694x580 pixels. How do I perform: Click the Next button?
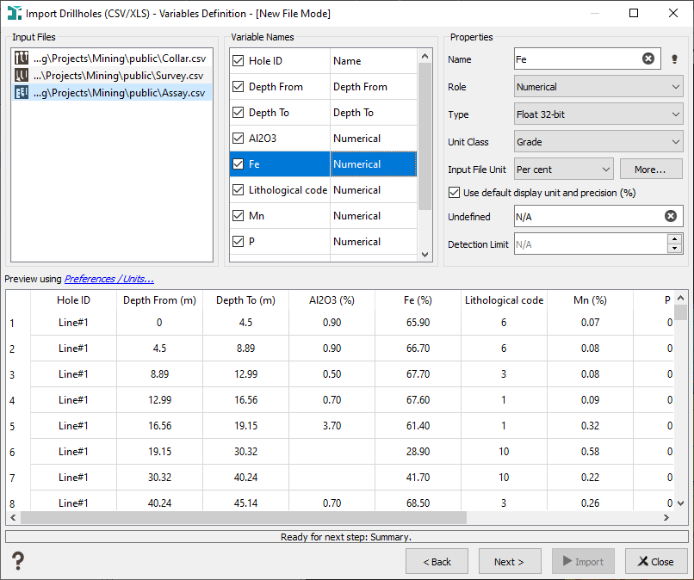pos(509,562)
